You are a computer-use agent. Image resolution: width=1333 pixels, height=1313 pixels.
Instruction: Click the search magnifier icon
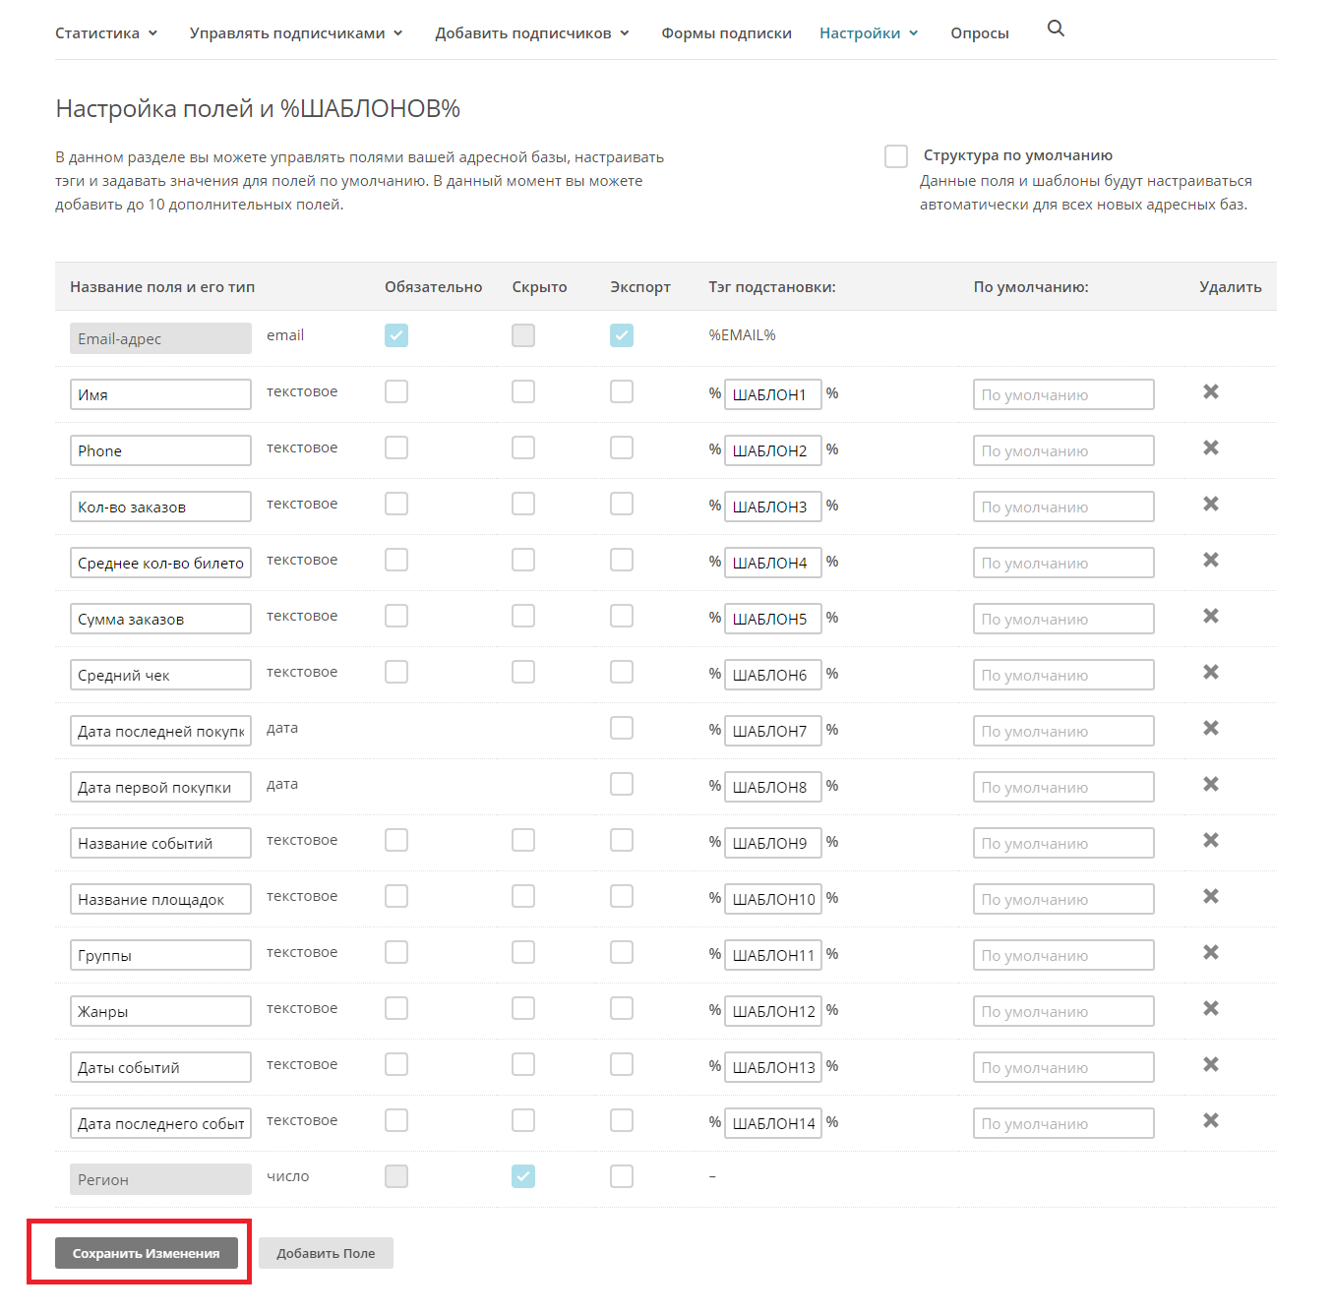coord(1056,29)
